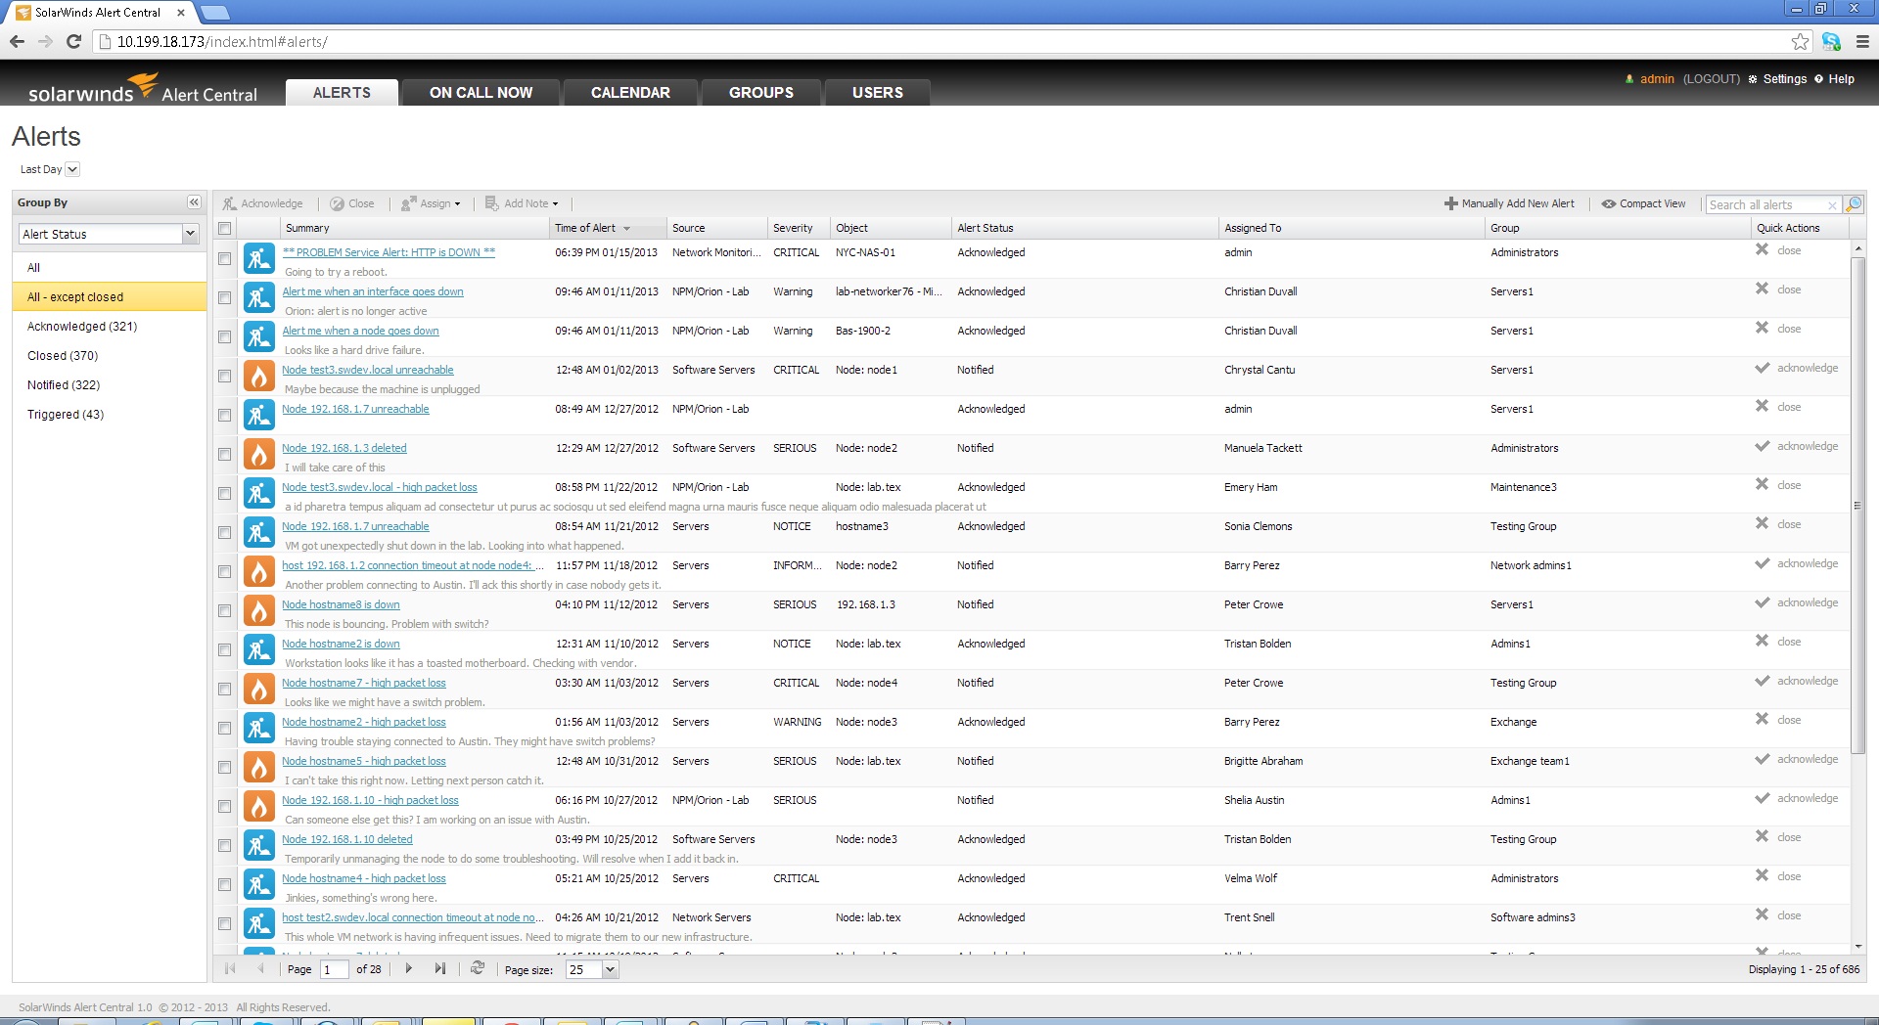Click Manually Add New Alert plus icon
The height and width of the screenshot is (1025, 1879).
(x=1451, y=203)
